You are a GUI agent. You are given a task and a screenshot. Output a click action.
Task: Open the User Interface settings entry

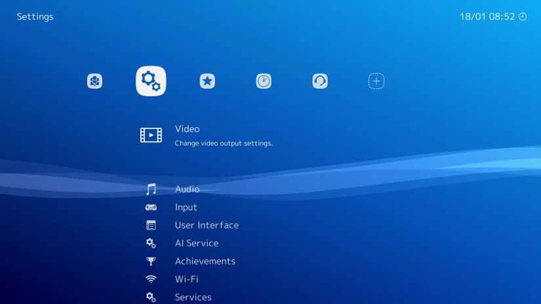click(x=207, y=225)
